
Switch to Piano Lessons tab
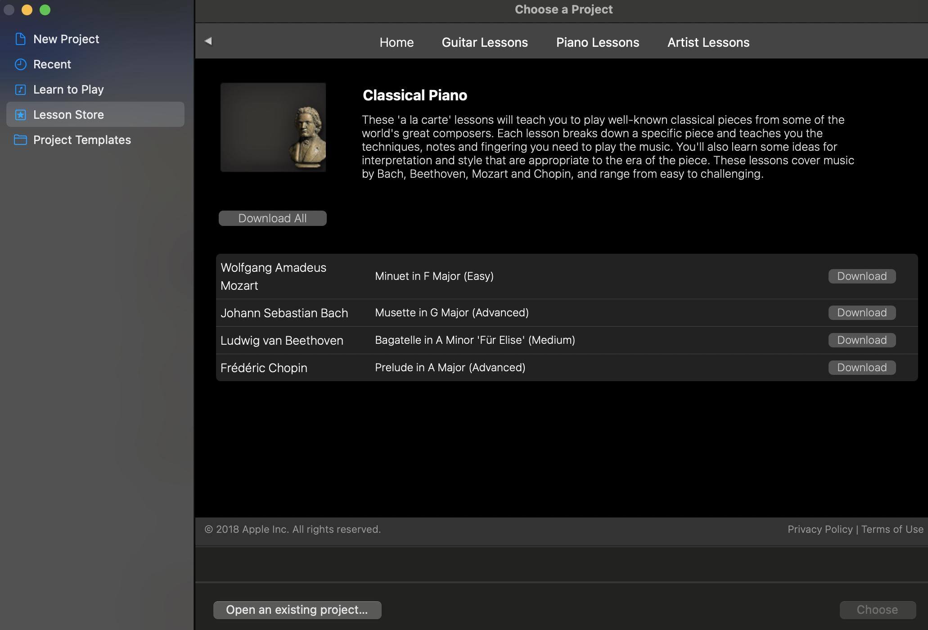[x=597, y=42]
